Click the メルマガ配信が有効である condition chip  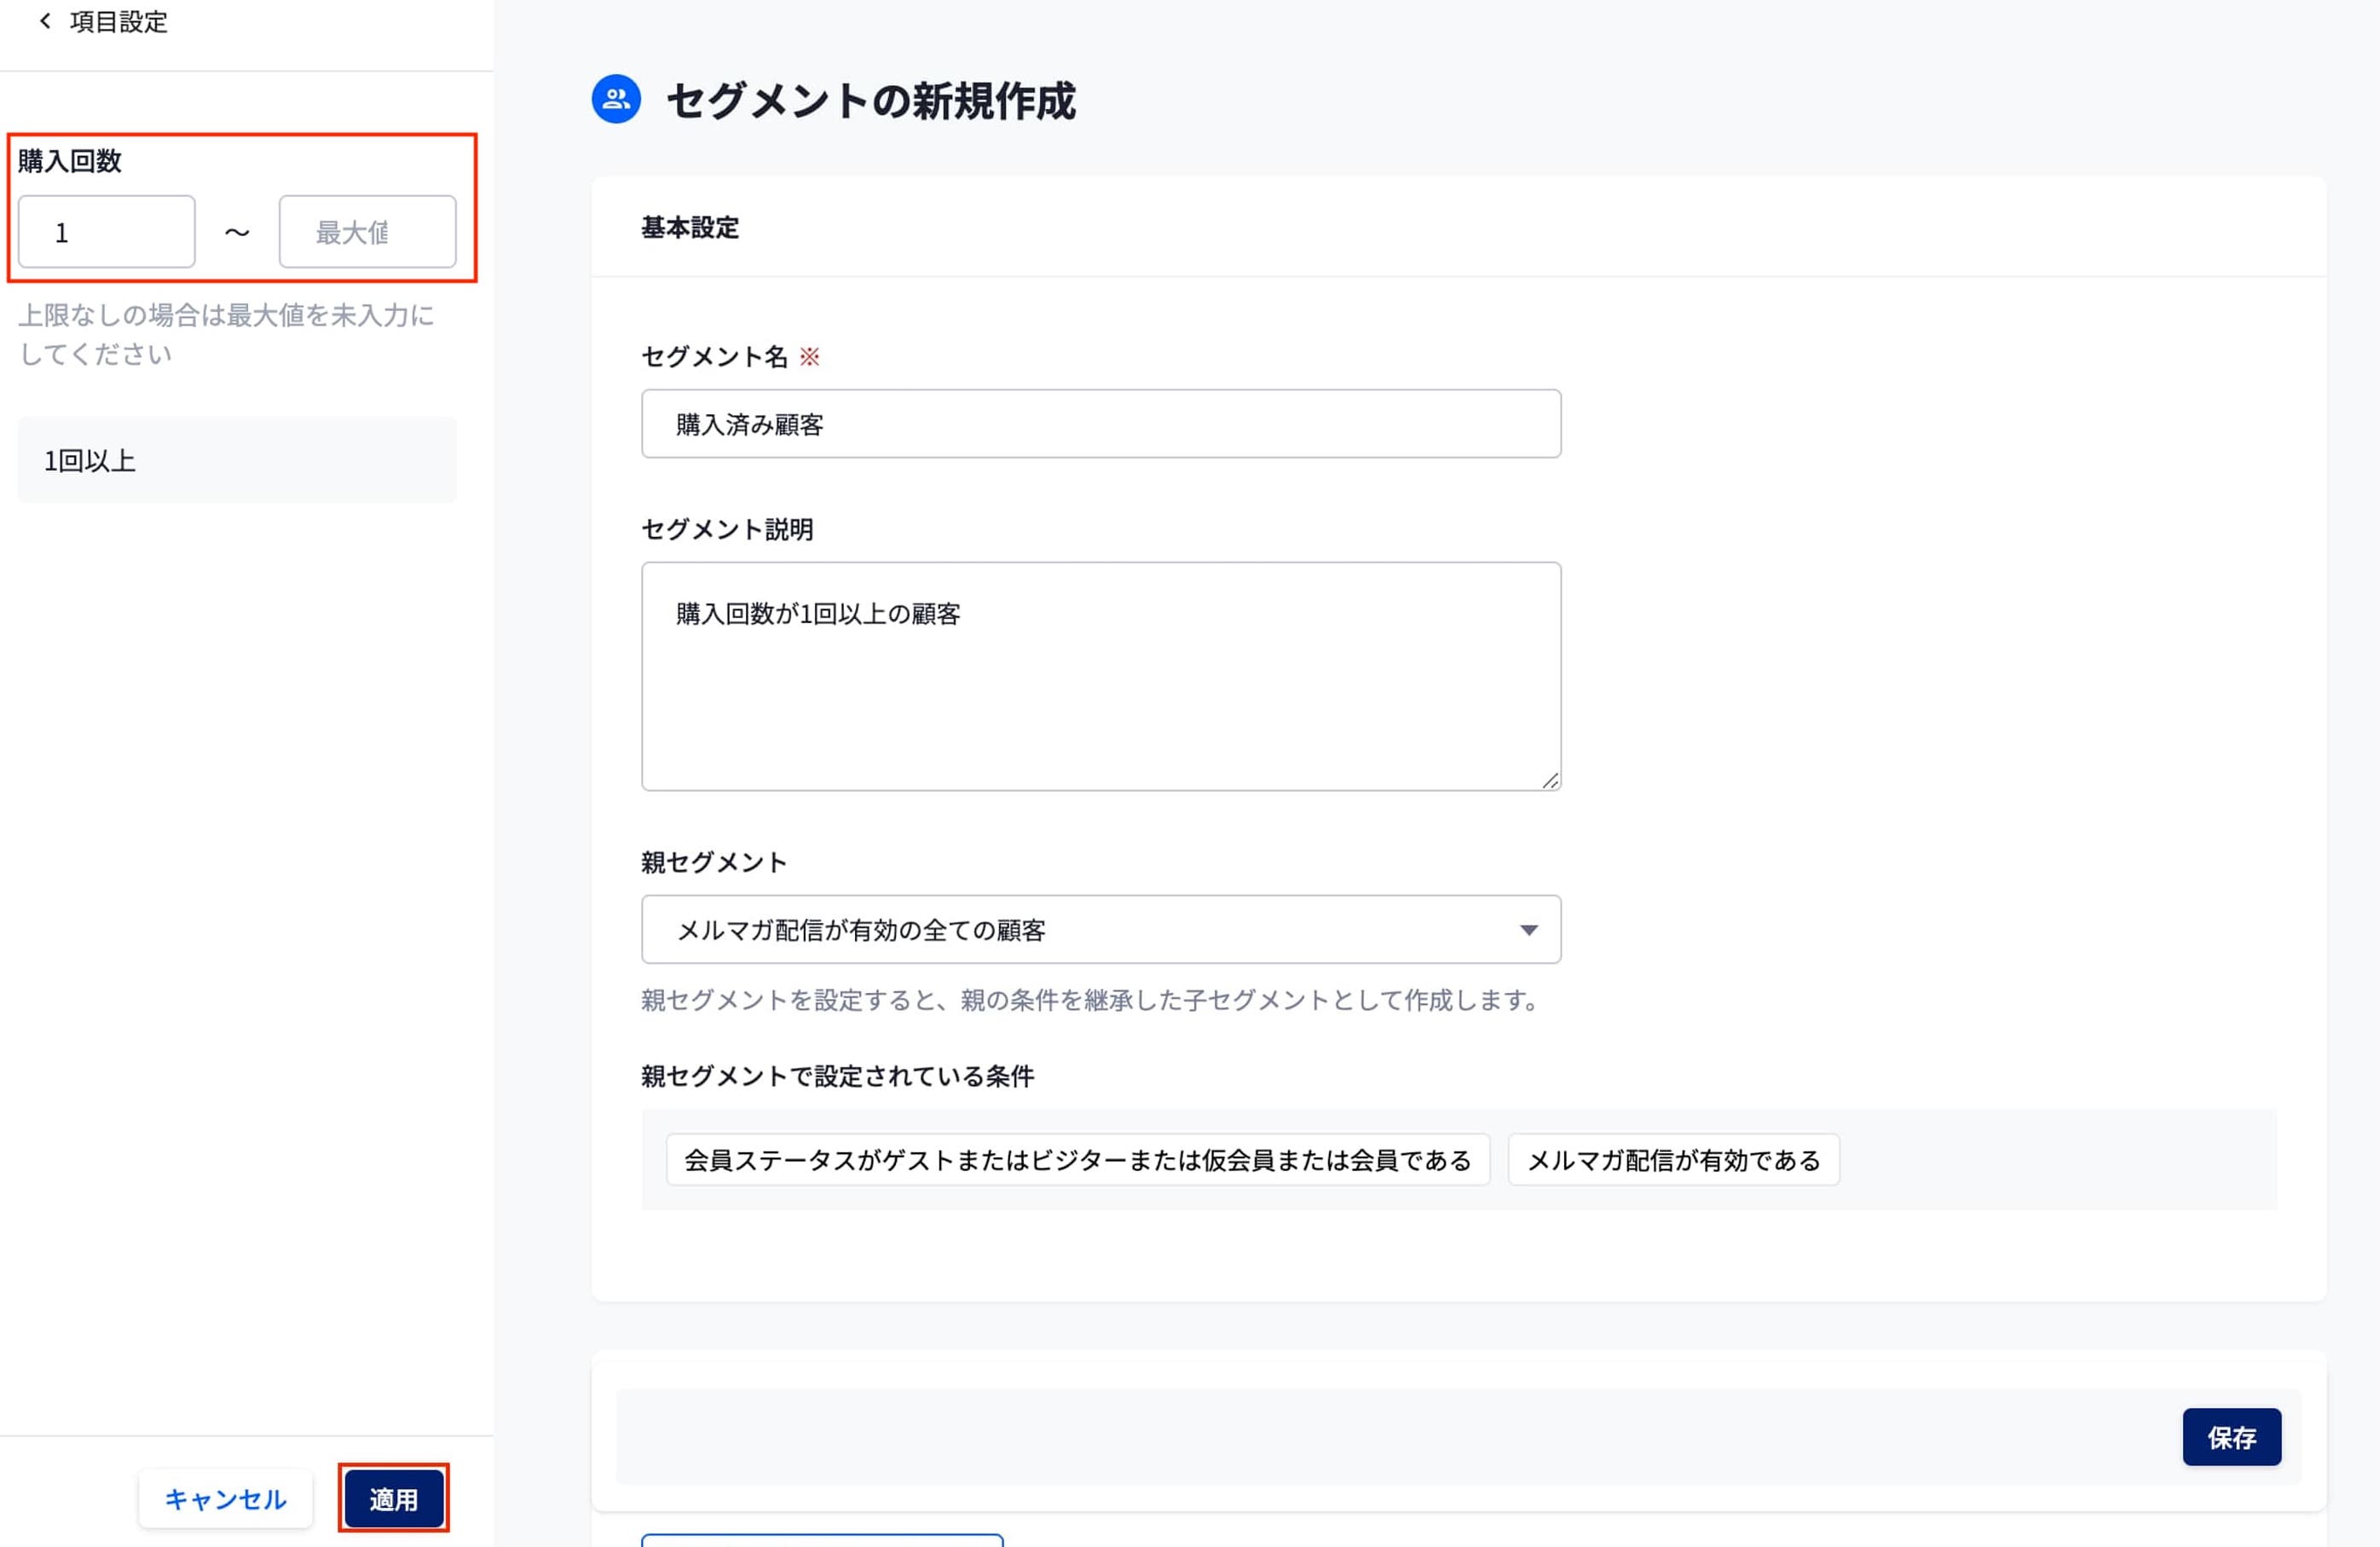tap(1673, 1160)
